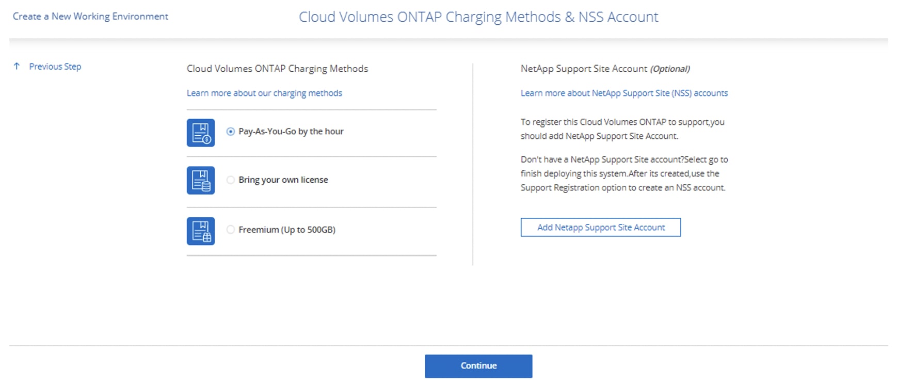Viewport: 897px width, 383px height.
Task: Click the Create a New Working Environment text
Action: click(90, 17)
